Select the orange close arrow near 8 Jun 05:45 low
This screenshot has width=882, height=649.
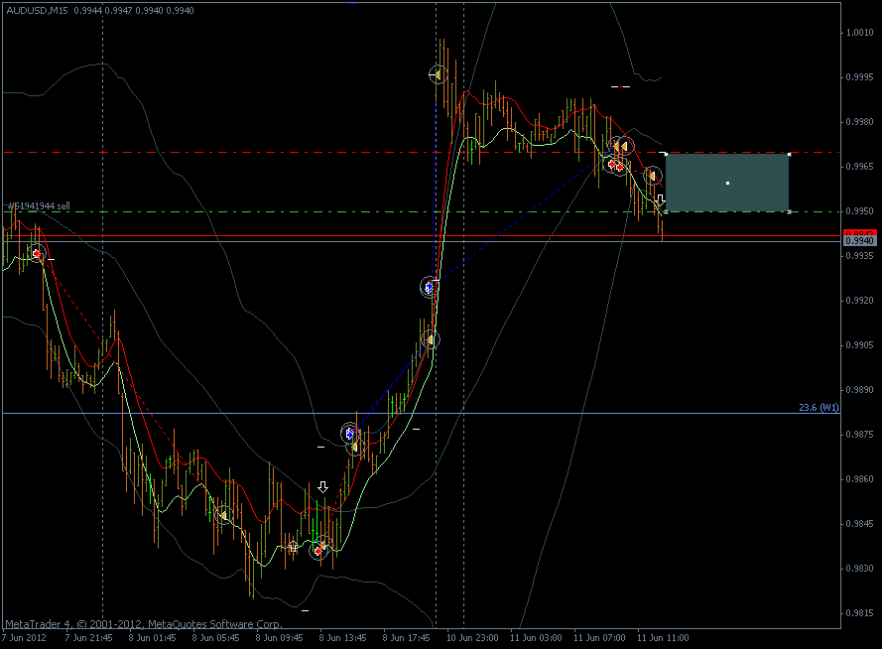[x=224, y=515]
